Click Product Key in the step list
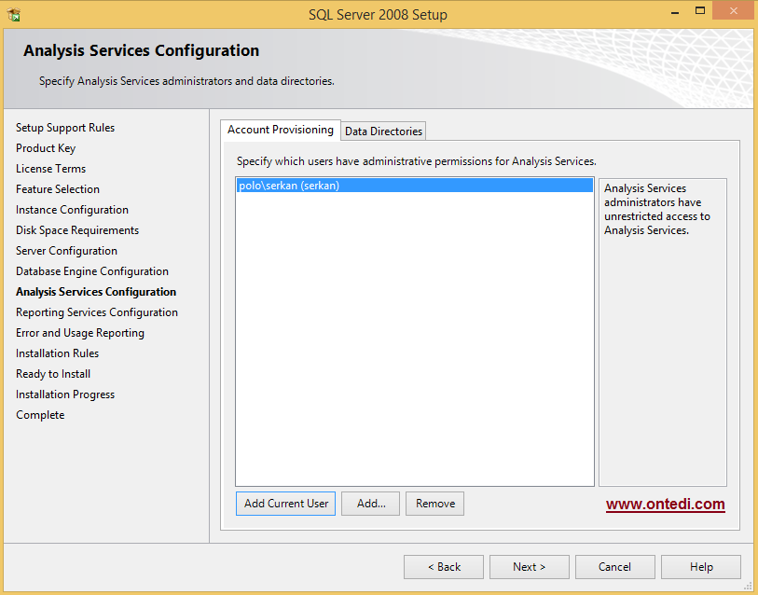 pyautogui.click(x=46, y=148)
